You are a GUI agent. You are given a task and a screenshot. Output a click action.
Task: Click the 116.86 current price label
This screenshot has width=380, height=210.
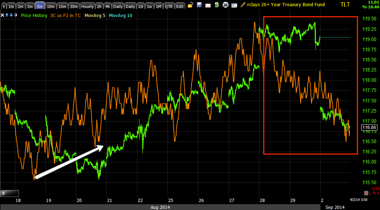click(x=369, y=127)
